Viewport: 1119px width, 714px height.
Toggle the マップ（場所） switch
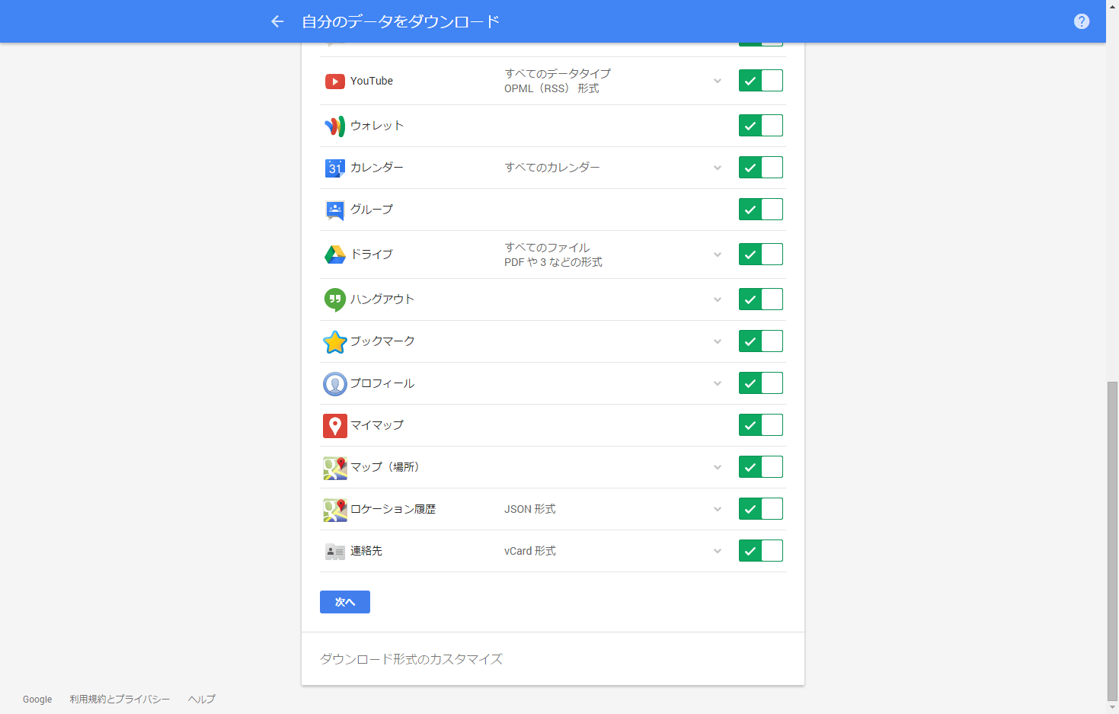761,467
